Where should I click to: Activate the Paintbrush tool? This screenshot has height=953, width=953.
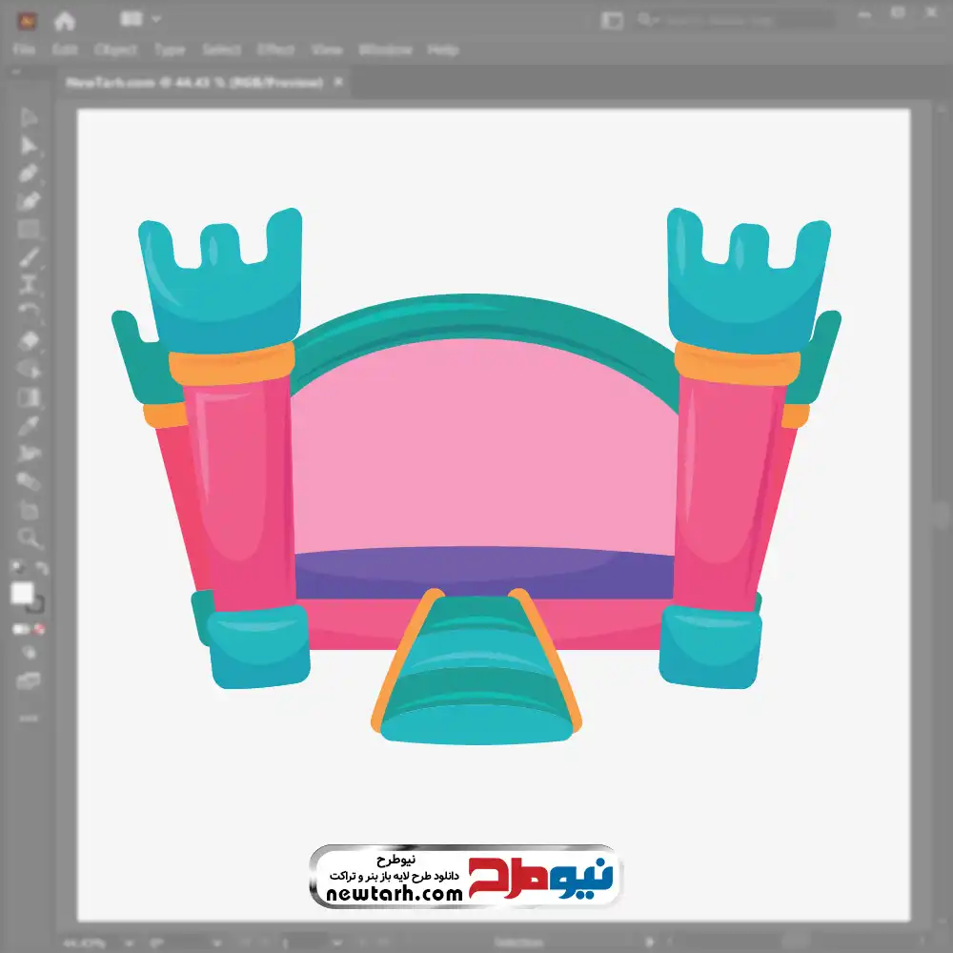point(29,257)
